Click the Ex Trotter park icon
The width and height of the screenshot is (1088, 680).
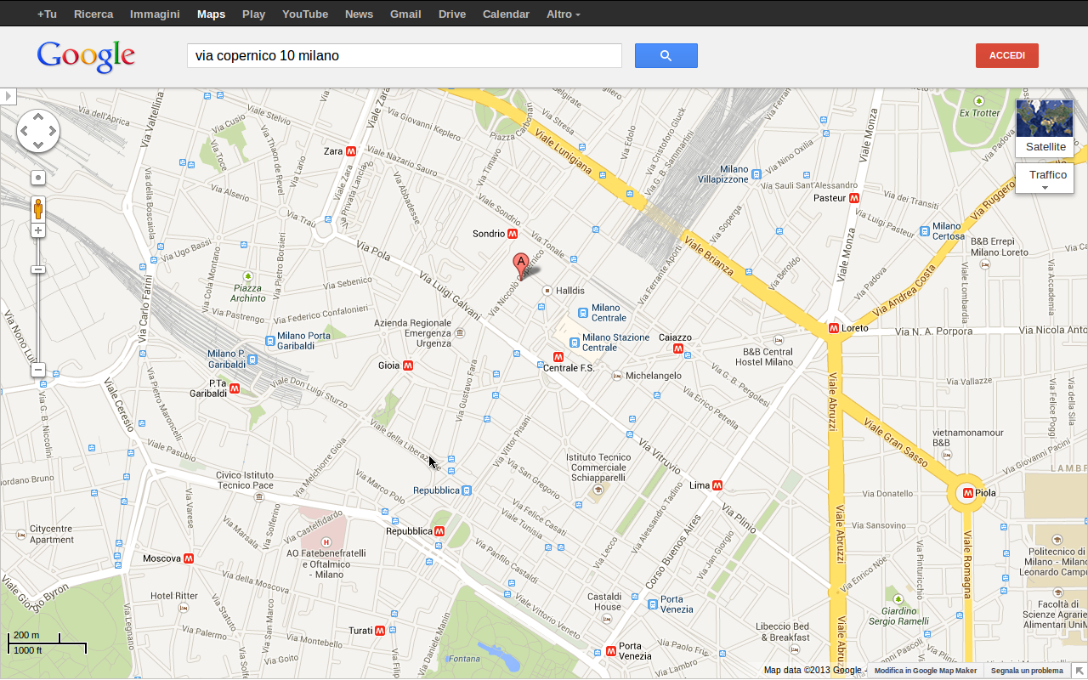pos(979,100)
